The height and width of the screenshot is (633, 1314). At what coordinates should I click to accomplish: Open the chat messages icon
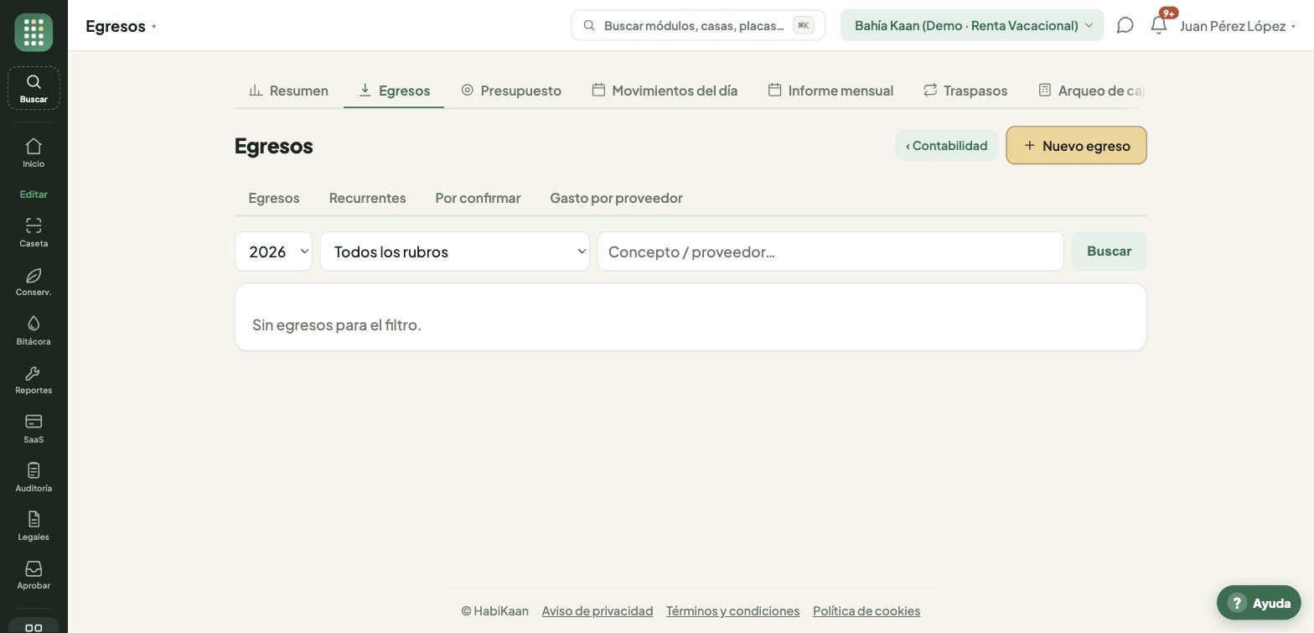pos(1125,25)
